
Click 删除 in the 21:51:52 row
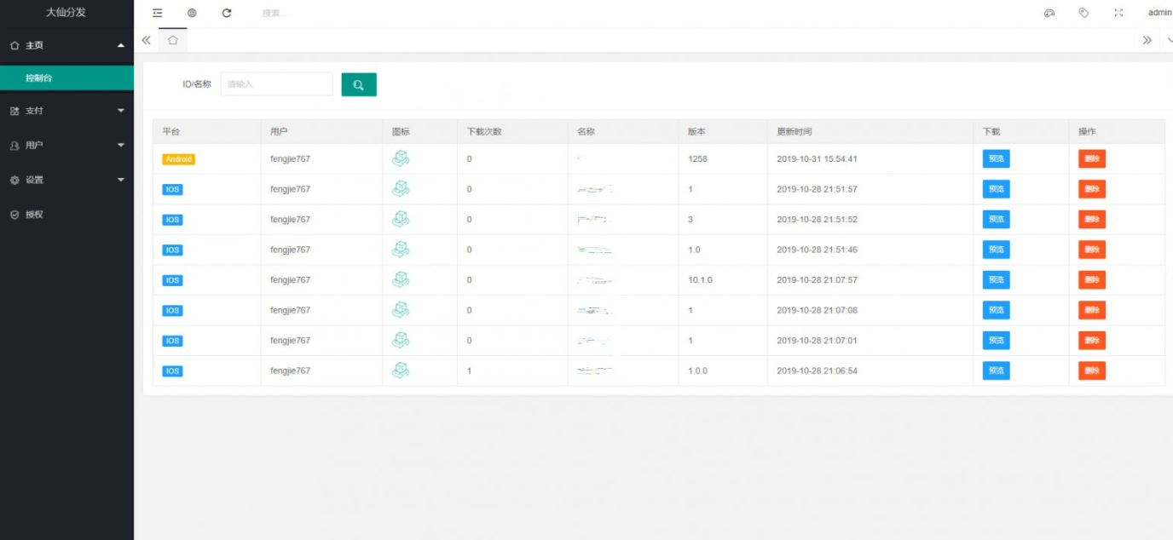(1092, 219)
